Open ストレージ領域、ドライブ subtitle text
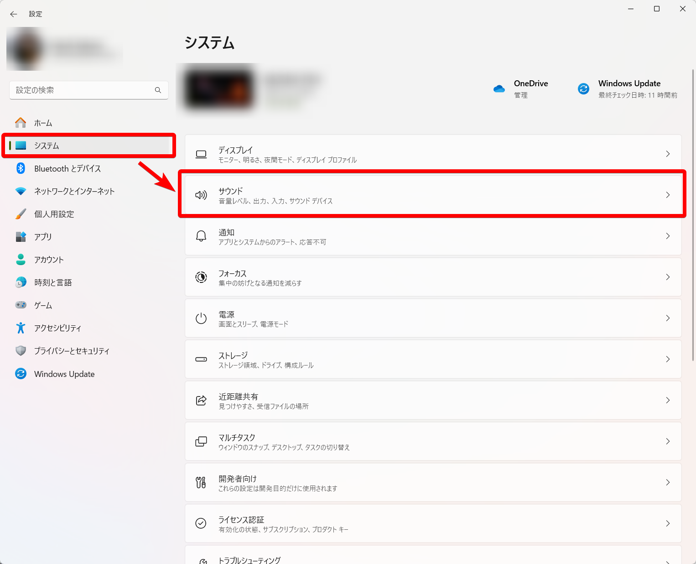Screen dimensions: 696x564 (266, 365)
